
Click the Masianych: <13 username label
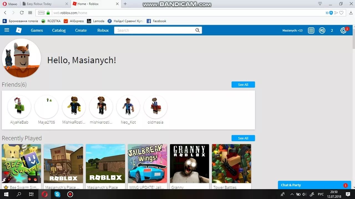pos(292,30)
